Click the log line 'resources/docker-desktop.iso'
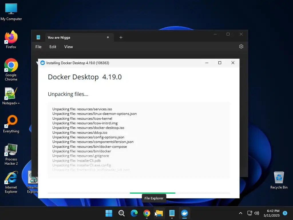 (88, 128)
